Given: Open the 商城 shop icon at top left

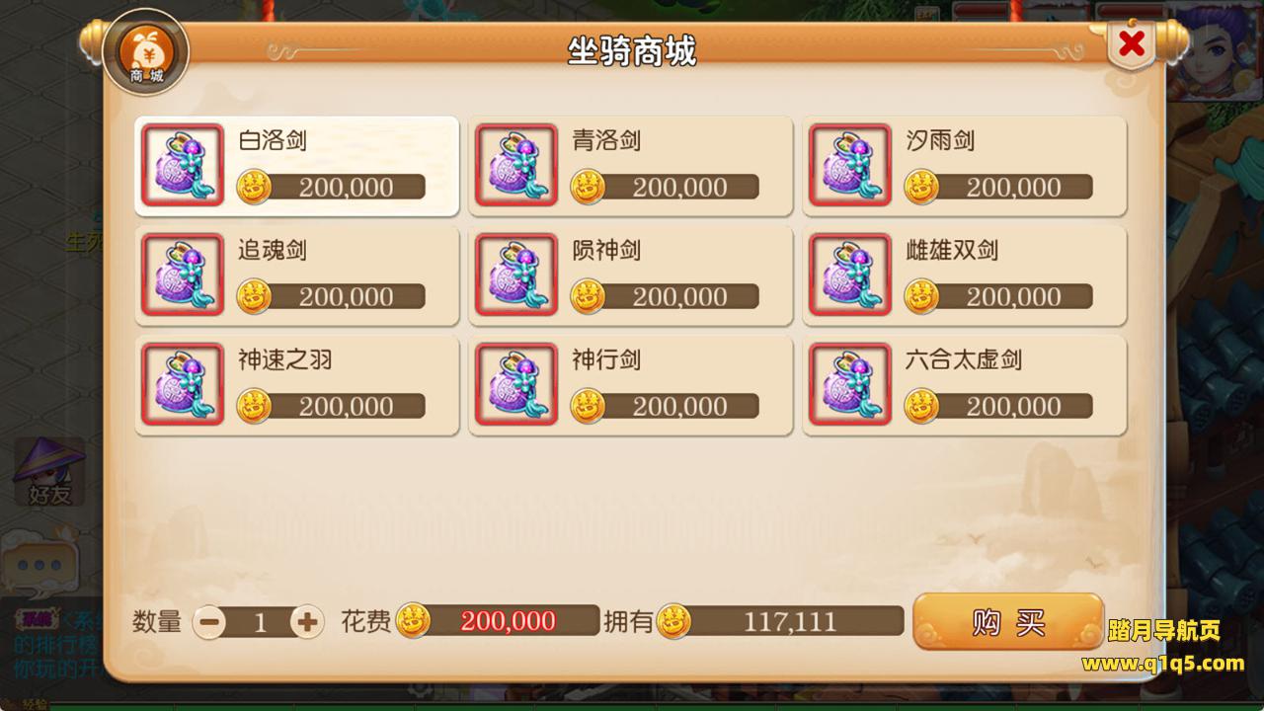Looking at the screenshot, I should [146, 52].
